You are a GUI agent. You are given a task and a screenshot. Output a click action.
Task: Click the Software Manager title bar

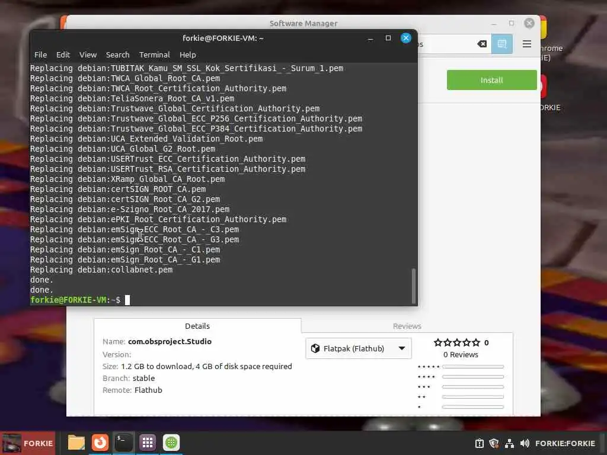(x=303, y=23)
